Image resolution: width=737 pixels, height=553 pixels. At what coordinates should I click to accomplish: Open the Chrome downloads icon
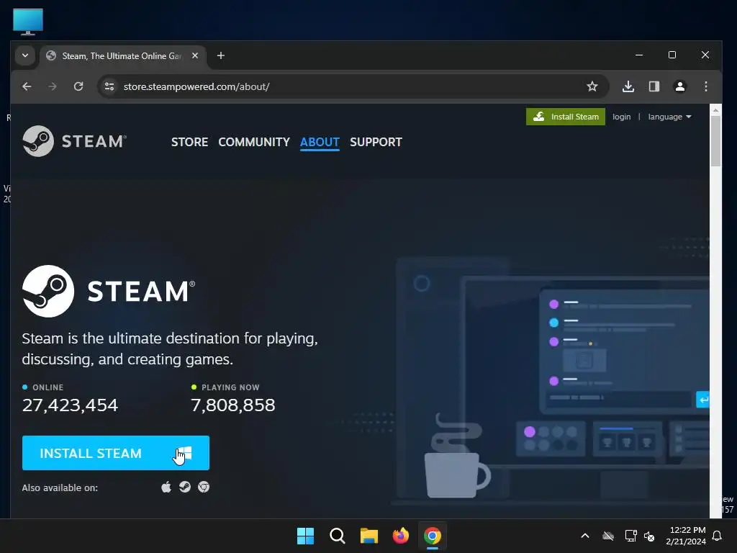[628, 86]
